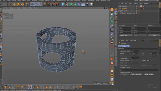161x91 pixels.
Task: Toggle X axis lock
Action: pyautogui.click(x=32, y=4)
